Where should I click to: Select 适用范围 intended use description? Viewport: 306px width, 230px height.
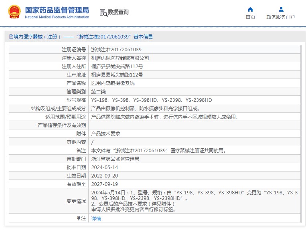click(164, 117)
